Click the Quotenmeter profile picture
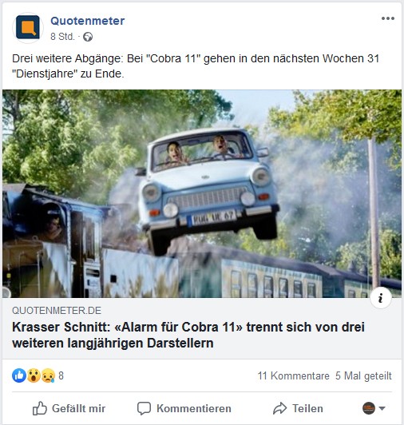The width and height of the screenshot is (404, 425). (27, 28)
